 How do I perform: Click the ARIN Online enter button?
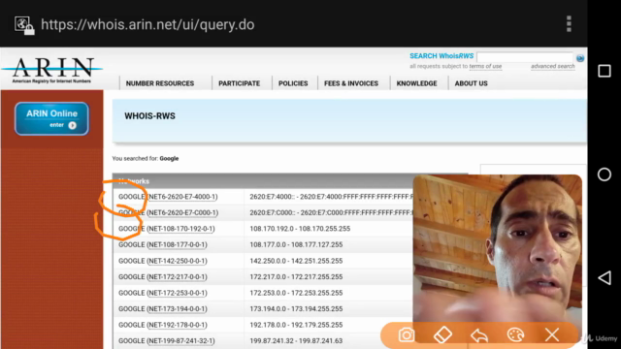51,118
